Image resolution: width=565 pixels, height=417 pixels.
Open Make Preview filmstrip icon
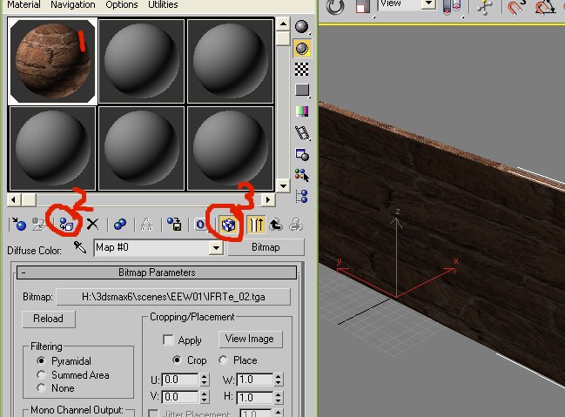[302, 133]
